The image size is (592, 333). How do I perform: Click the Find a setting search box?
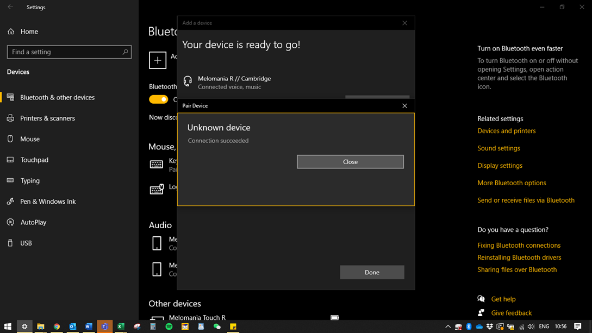tap(64, 52)
